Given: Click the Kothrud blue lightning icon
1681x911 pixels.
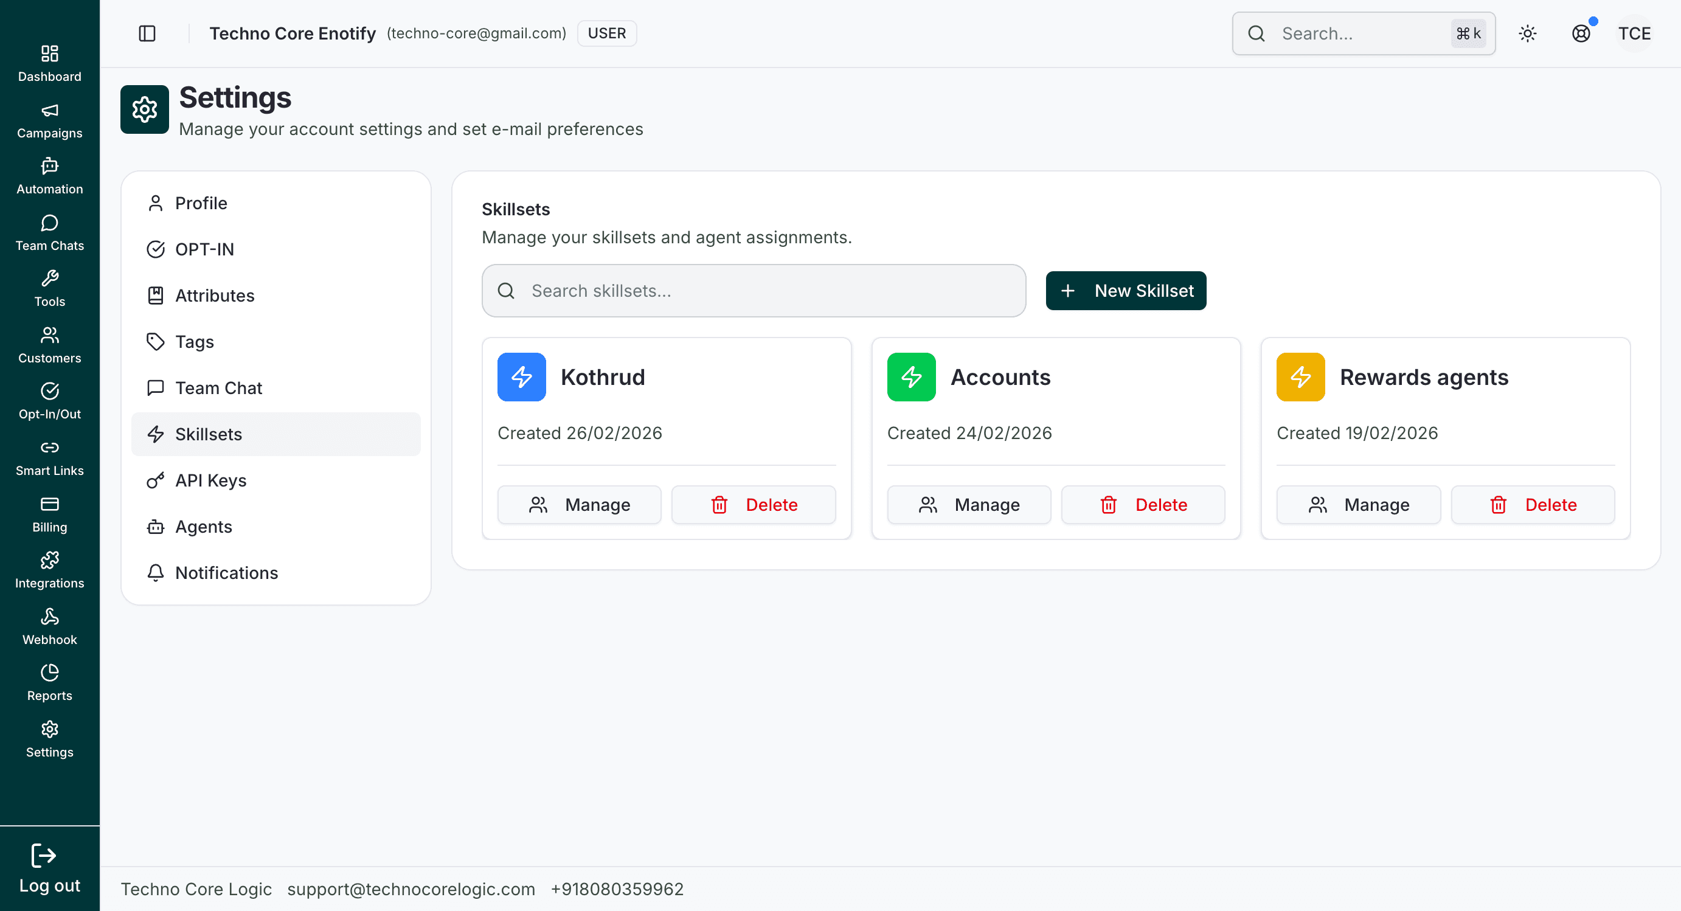Looking at the screenshot, I should 521,377.
